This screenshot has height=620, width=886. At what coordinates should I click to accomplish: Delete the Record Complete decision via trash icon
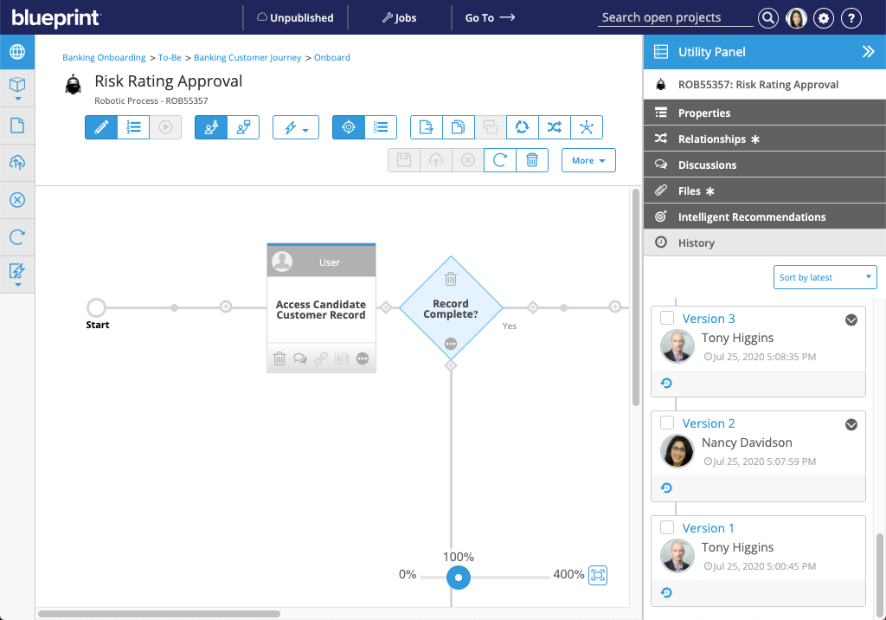point(451,279)
